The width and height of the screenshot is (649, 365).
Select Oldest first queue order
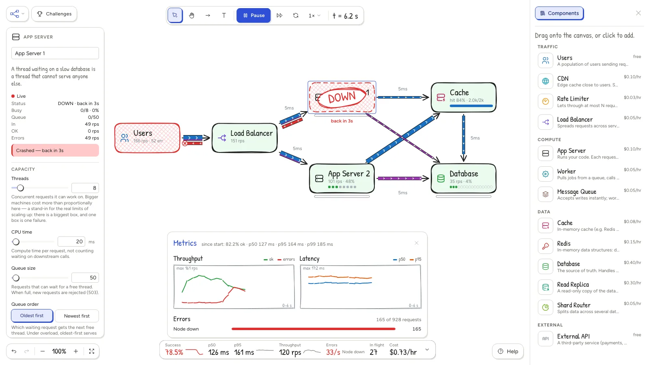click(x=32, y=316)
